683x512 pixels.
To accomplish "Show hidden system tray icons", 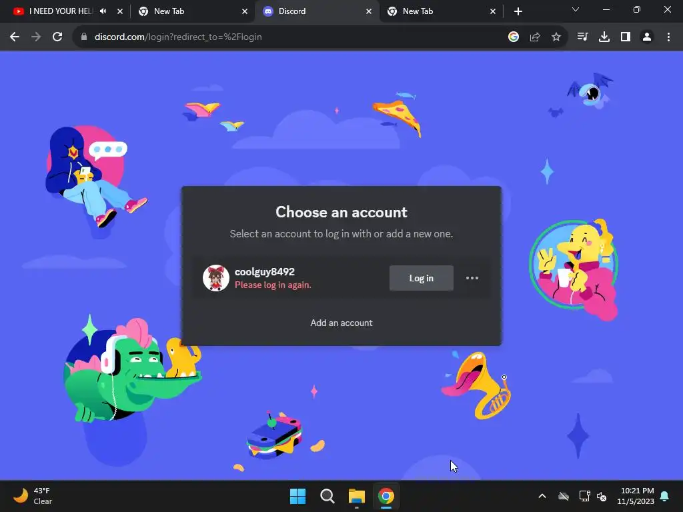I will [542, 496].
